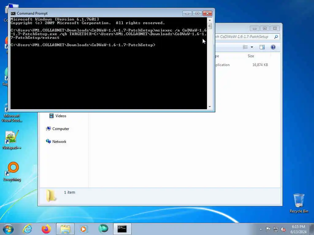Open Videos library in Explorer navigation pane
The image size is (314, 235).
pyautogui.click(x=58, y=116)
